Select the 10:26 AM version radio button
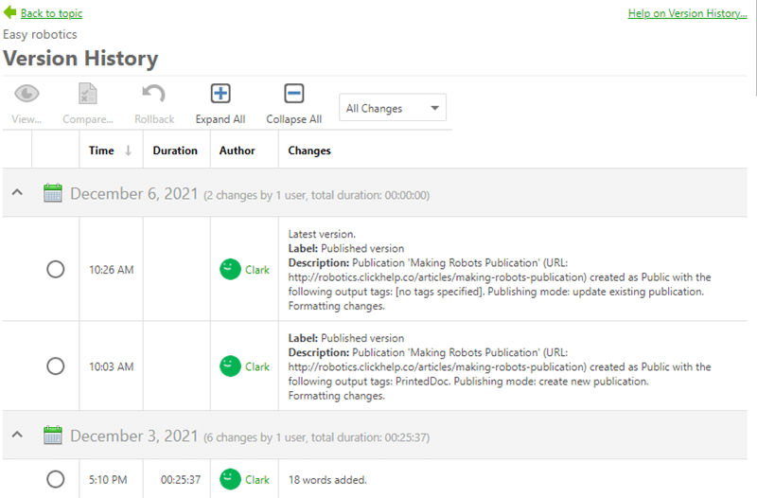 coord(56,269)
